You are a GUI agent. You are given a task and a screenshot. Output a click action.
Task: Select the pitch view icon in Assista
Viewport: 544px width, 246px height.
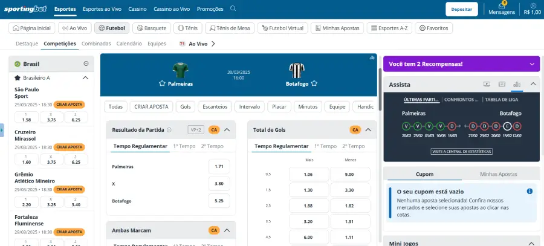coord(502,84)
